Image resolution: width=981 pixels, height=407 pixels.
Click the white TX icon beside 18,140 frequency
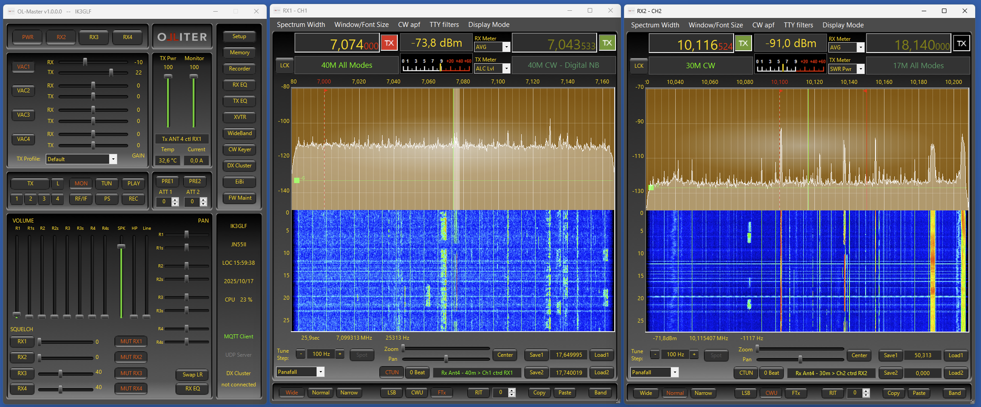tap(961, 44)
